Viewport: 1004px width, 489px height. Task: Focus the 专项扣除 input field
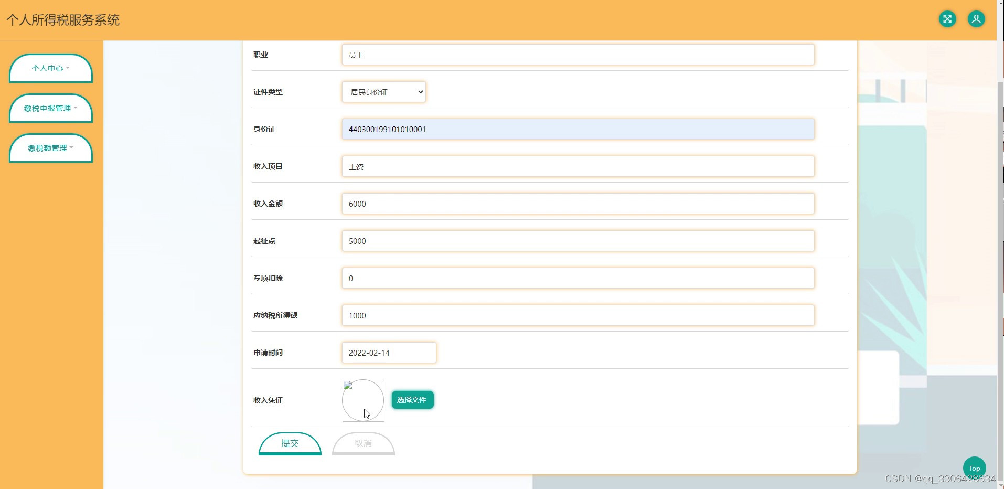[578, 278]
